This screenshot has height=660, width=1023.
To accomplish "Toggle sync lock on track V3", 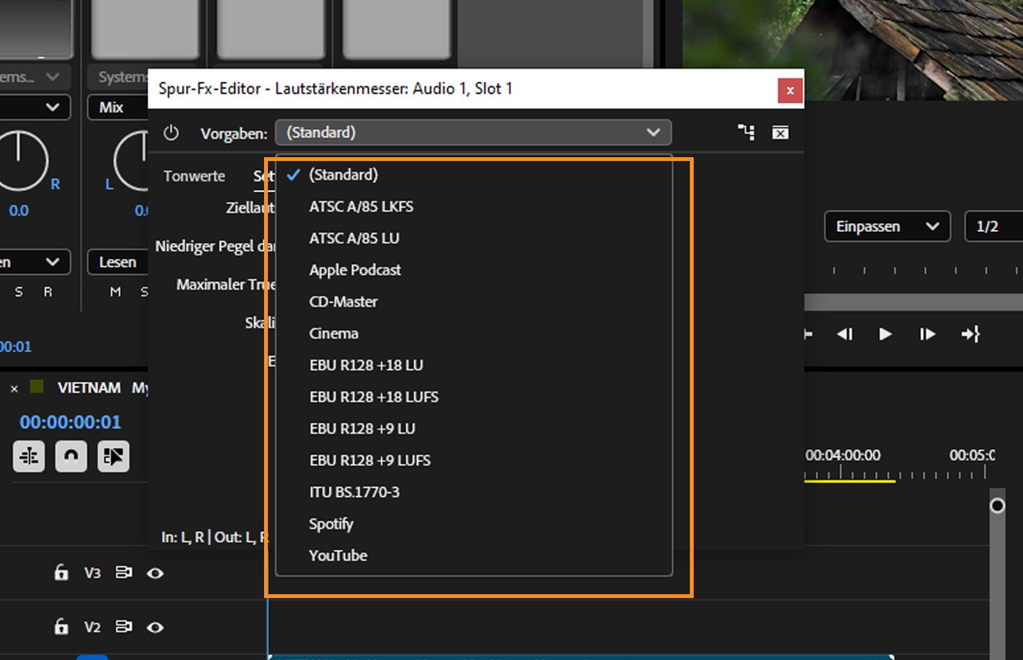I will (123, 572).
